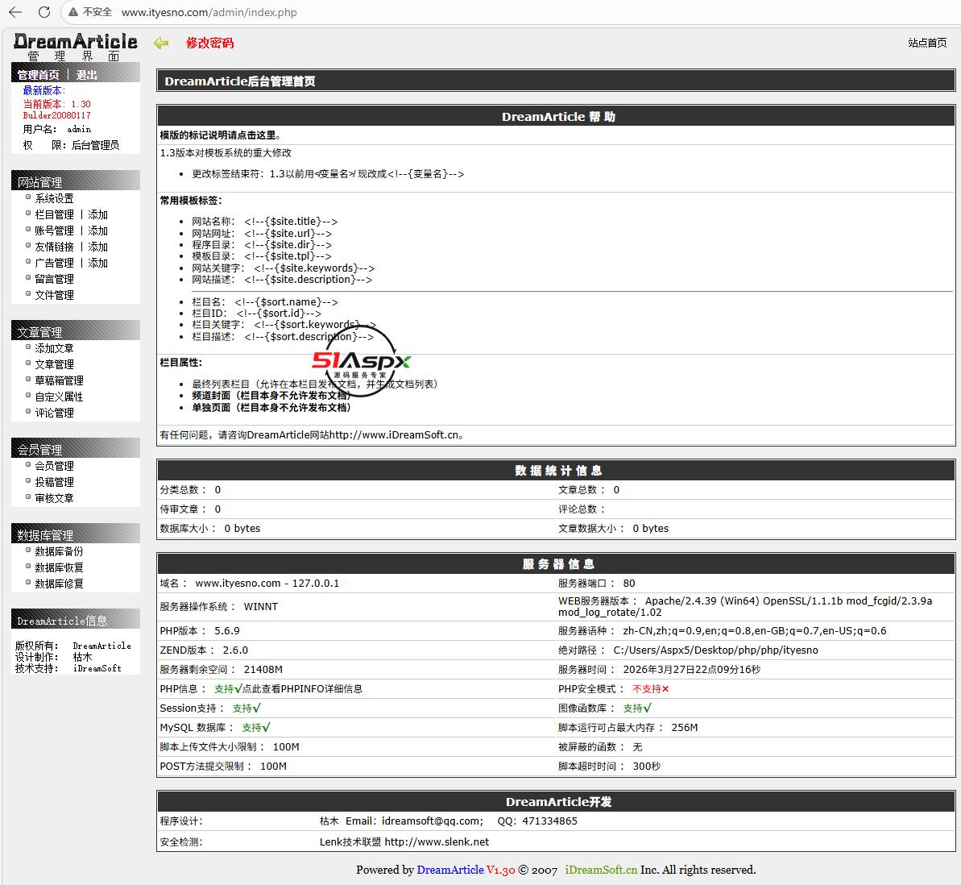The image size is (961, 885).
Task: Click the yellow back arrow beside 修改密码
Action: [160, 43]
